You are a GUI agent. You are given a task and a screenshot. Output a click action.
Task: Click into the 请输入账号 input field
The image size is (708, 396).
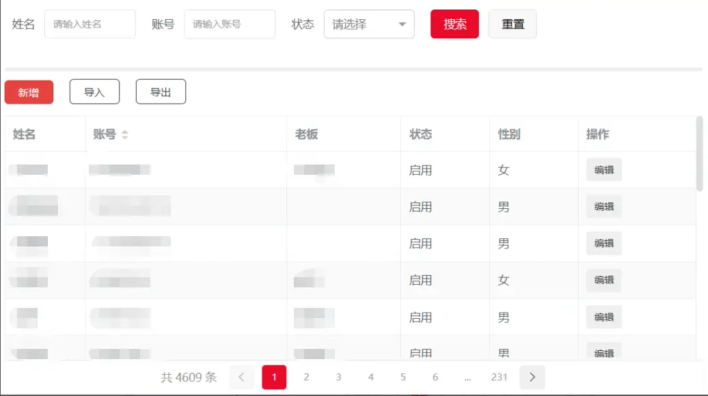(x=230, y=25)
